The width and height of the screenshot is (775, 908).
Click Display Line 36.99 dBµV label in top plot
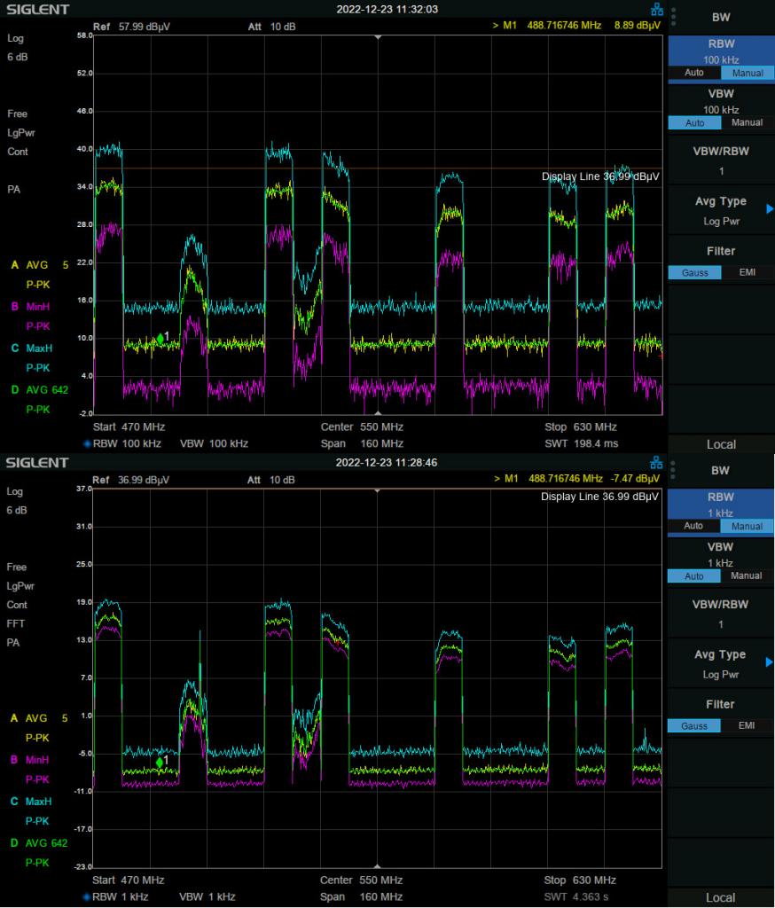tap(600, 176)
